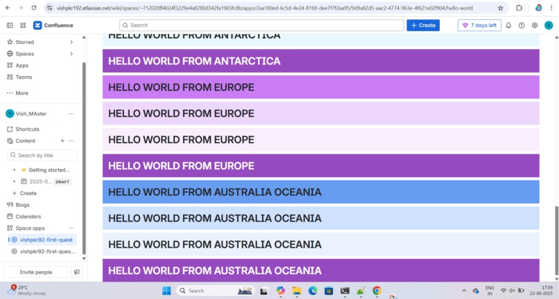Click the blue Create button
The image size is (559, 299).
click(423, 26)
